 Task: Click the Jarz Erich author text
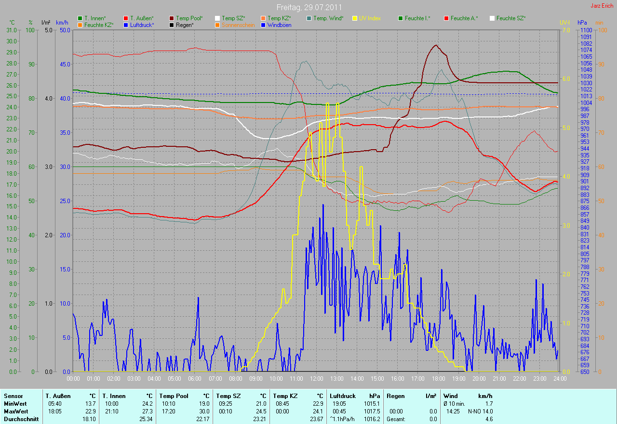tap(603, 6)
